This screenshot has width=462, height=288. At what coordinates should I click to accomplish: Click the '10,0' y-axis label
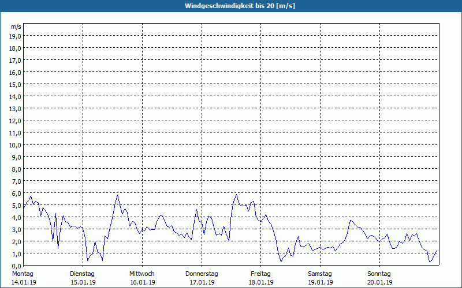[16, 145]
